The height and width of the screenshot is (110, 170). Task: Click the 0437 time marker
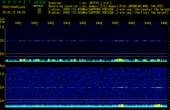click(x=115, y=23)
